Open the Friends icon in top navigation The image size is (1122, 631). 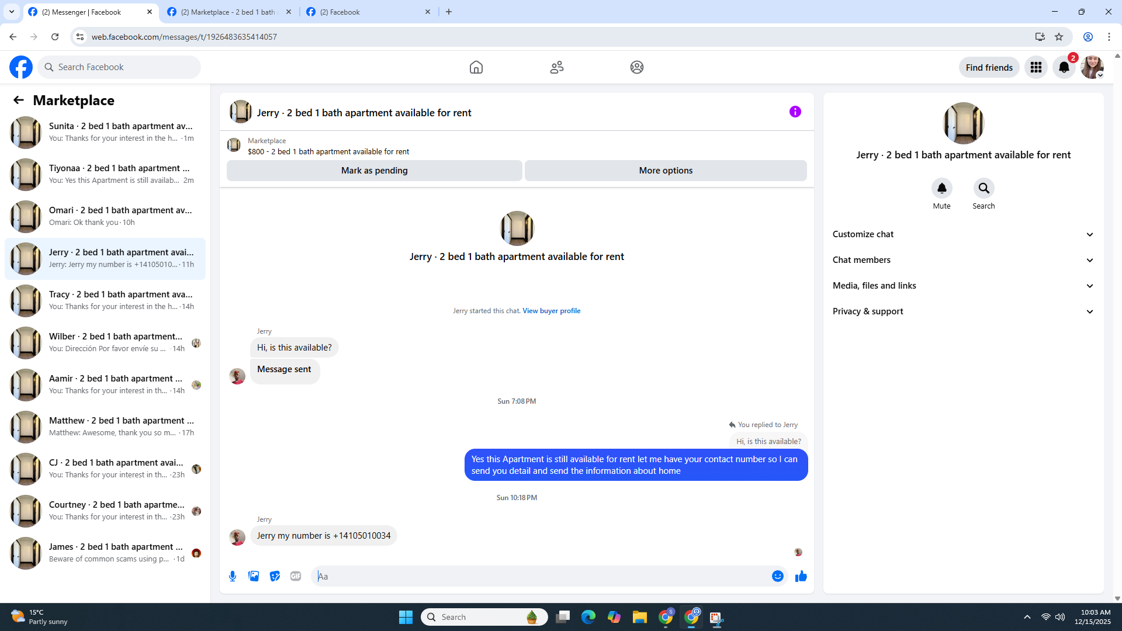coord(557,67)
